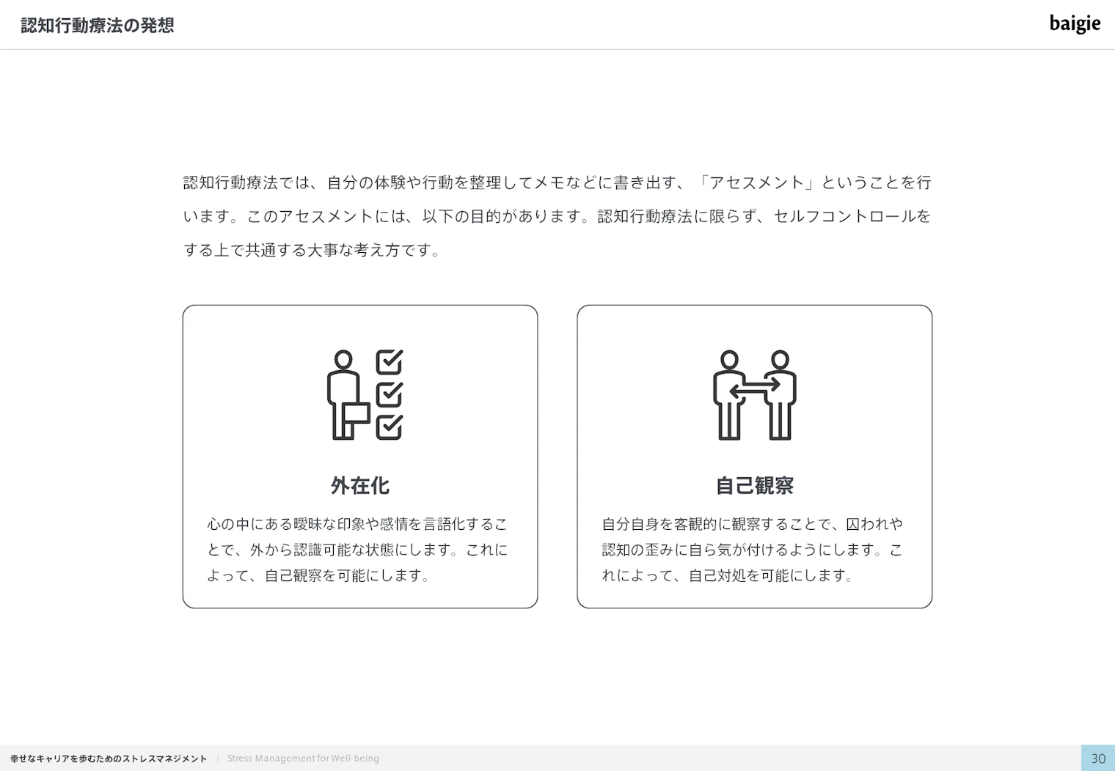Click the description starting 心の中にある曖昧な印象
Viewport: 1115px width, 771px height.
click(357, 550)
